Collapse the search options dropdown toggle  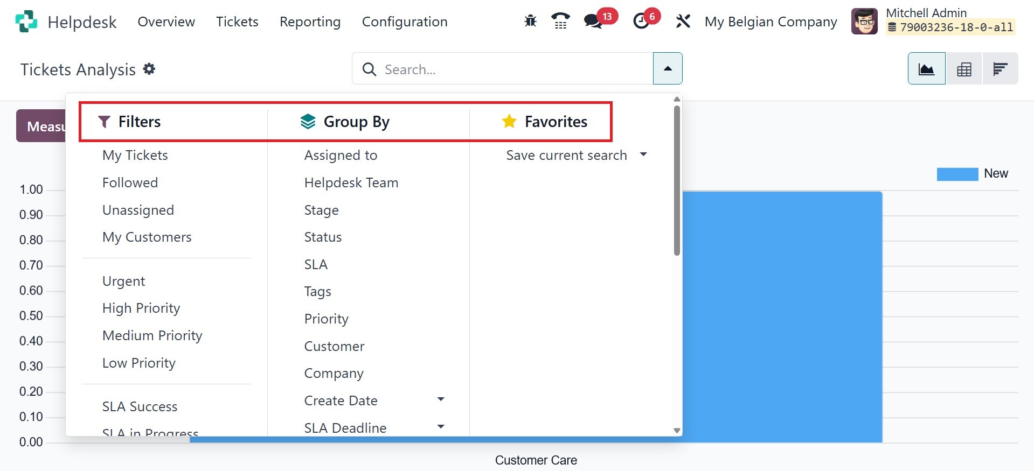pyautogui.click(x=668, y=69)
